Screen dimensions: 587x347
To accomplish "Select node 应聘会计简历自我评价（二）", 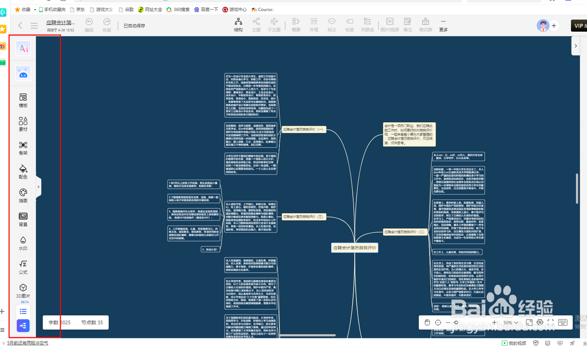I will pyautogui.click(x=404, y=232).
